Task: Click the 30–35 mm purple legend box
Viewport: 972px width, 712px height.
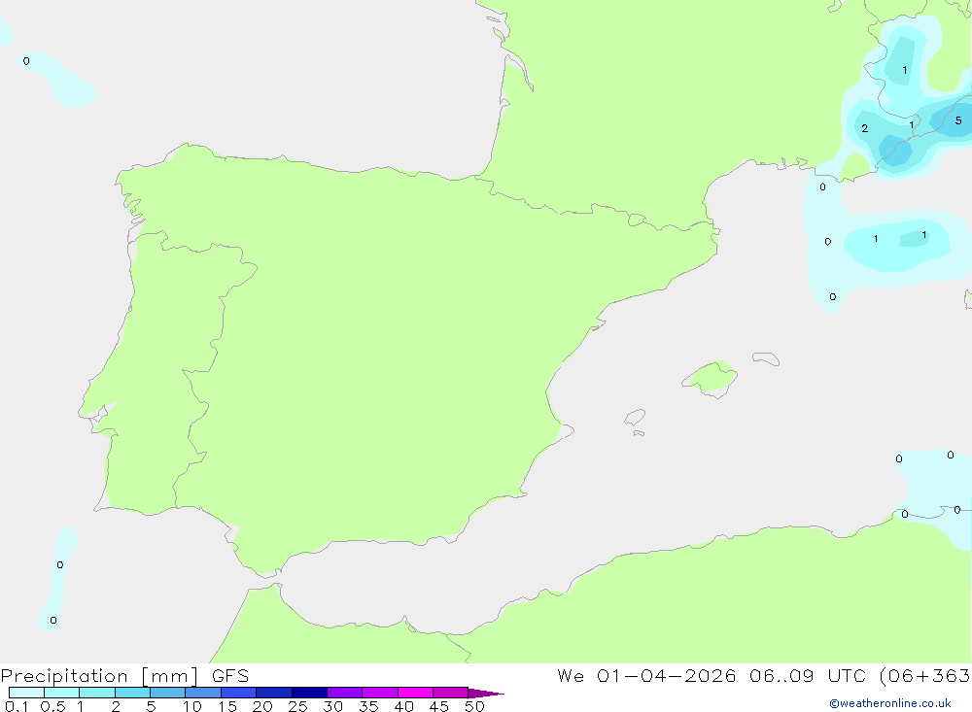Action: [x=345, y=693]
